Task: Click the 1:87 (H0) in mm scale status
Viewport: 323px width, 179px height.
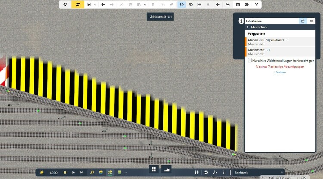Action: click(280, 178)
